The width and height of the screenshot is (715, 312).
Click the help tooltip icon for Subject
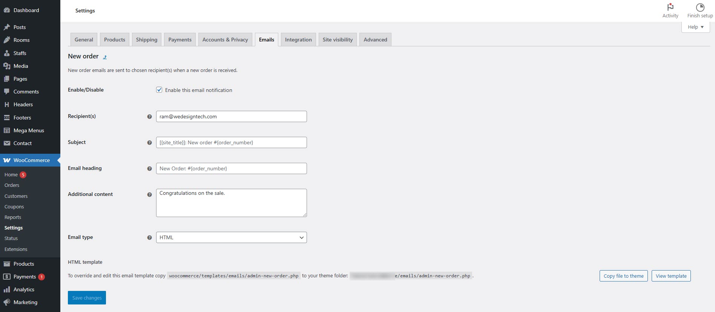coord(149,143)
